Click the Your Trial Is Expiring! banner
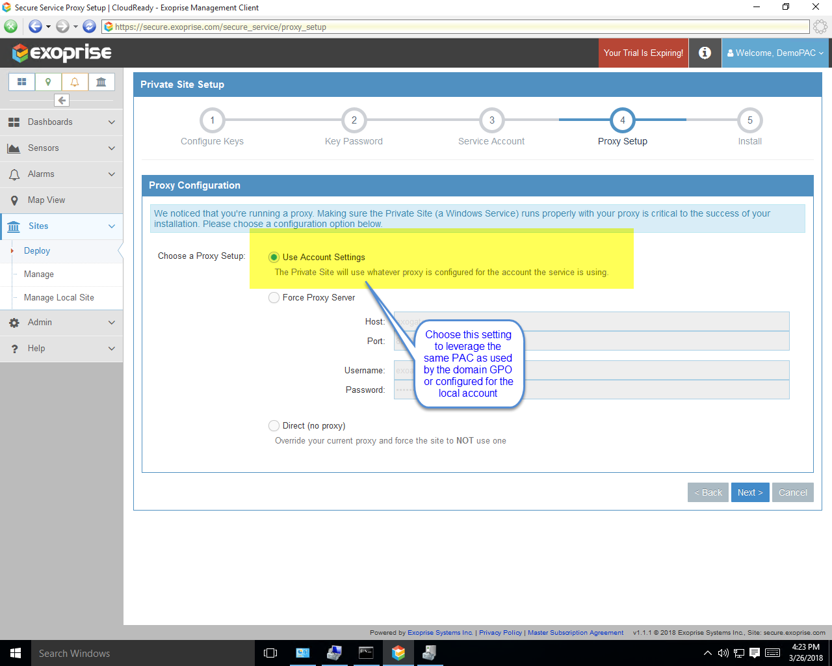832x666 pixels. [643, 53]
